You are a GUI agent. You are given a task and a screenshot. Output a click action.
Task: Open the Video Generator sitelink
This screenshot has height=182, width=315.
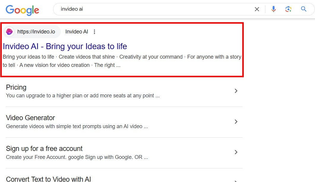click(x=30, y=118)
